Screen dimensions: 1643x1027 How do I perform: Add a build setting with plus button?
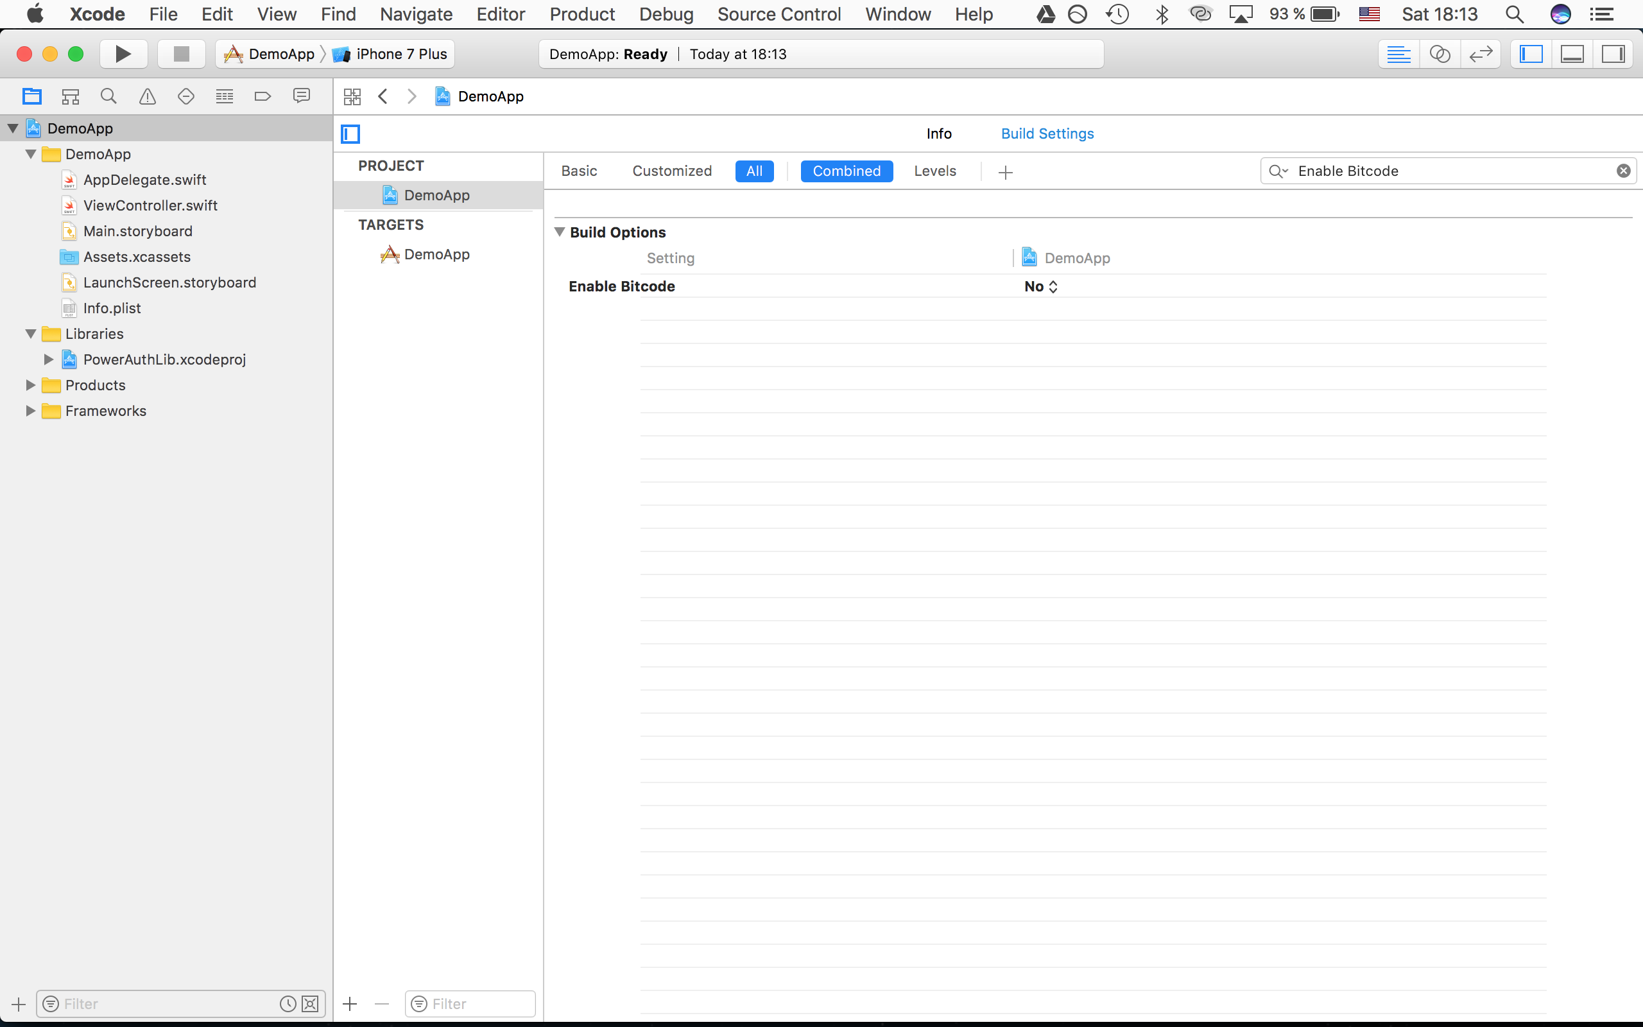(1006, 173)
